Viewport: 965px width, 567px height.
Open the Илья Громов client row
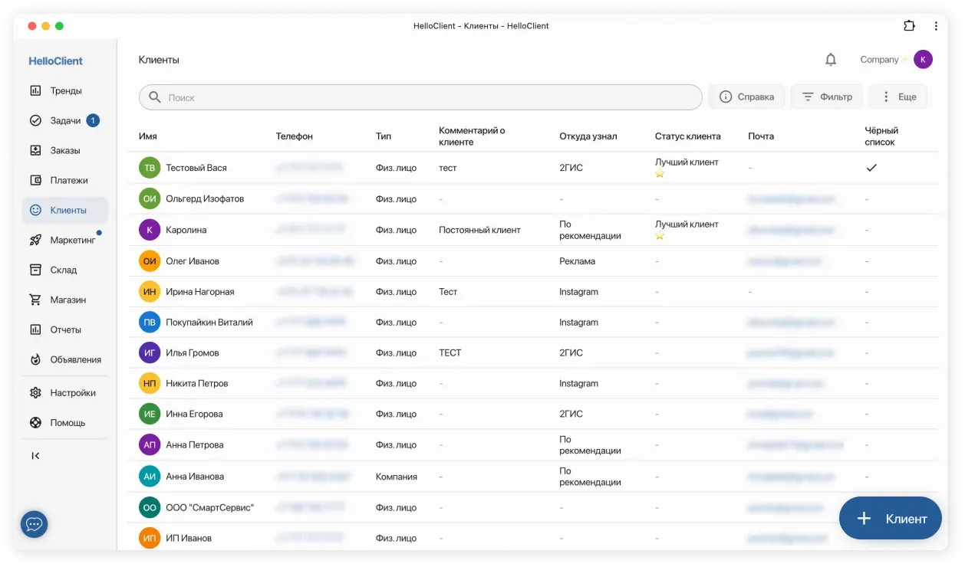[192, 353]
